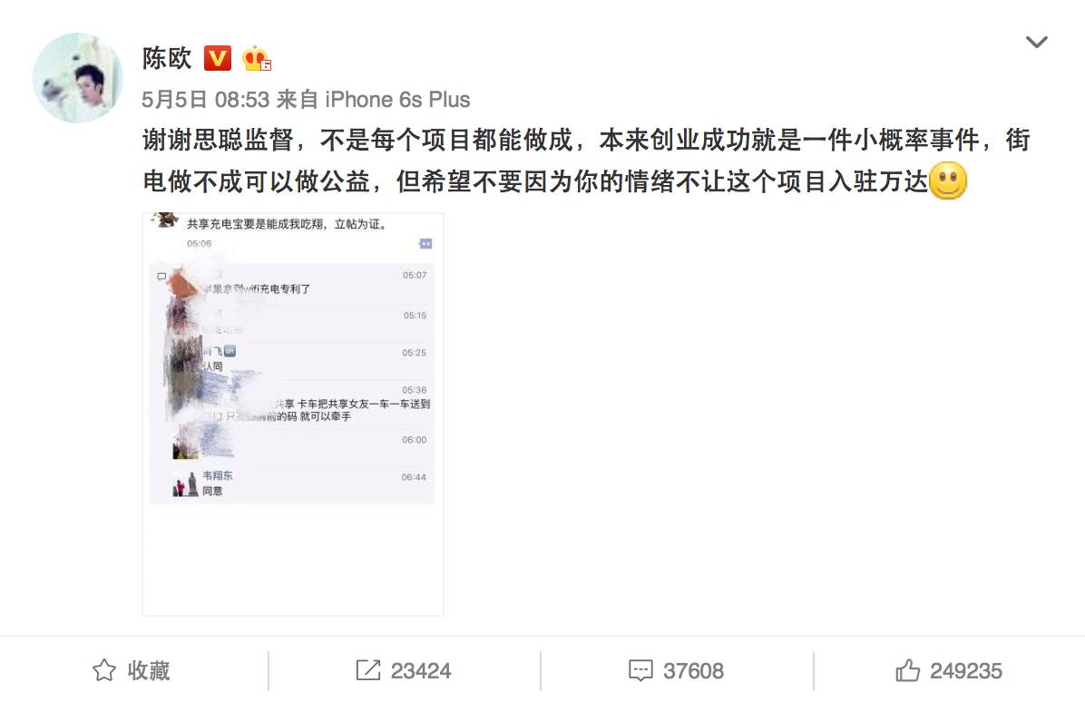Click the comment bubble icon

point(640,670)
